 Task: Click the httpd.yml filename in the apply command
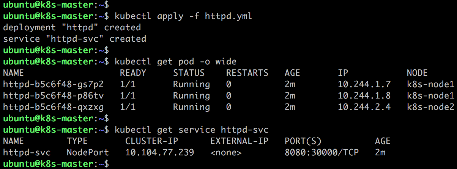[x=228, y=16]
